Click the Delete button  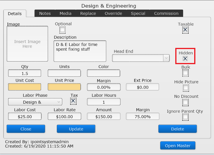click(178, 129)
